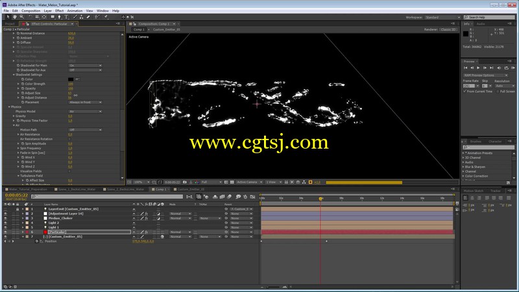Click the region of interest icon

[226, 182]
